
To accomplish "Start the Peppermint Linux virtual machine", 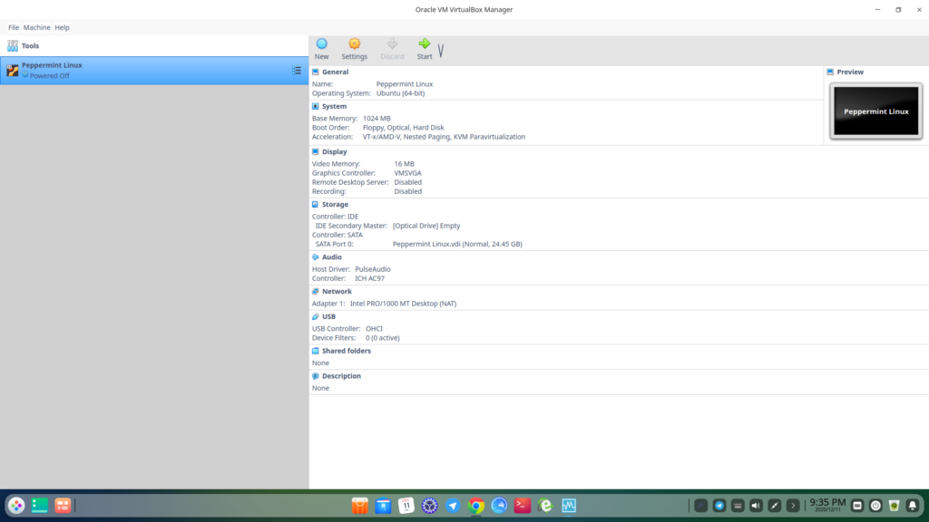I will pos(424,48).
